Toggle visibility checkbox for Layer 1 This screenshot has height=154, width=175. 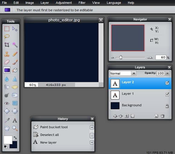coord(167,94)
